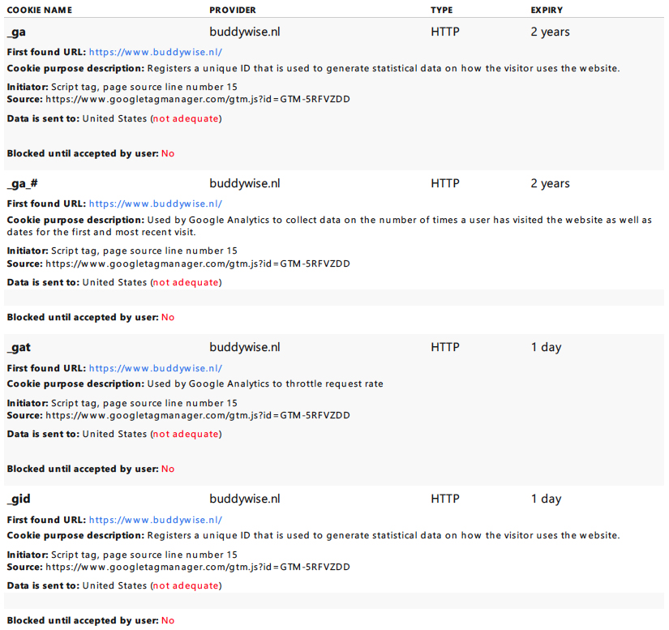669x630 pixels.
Task: Click the red 'No' blocked value for _gat
Action: 168,469
